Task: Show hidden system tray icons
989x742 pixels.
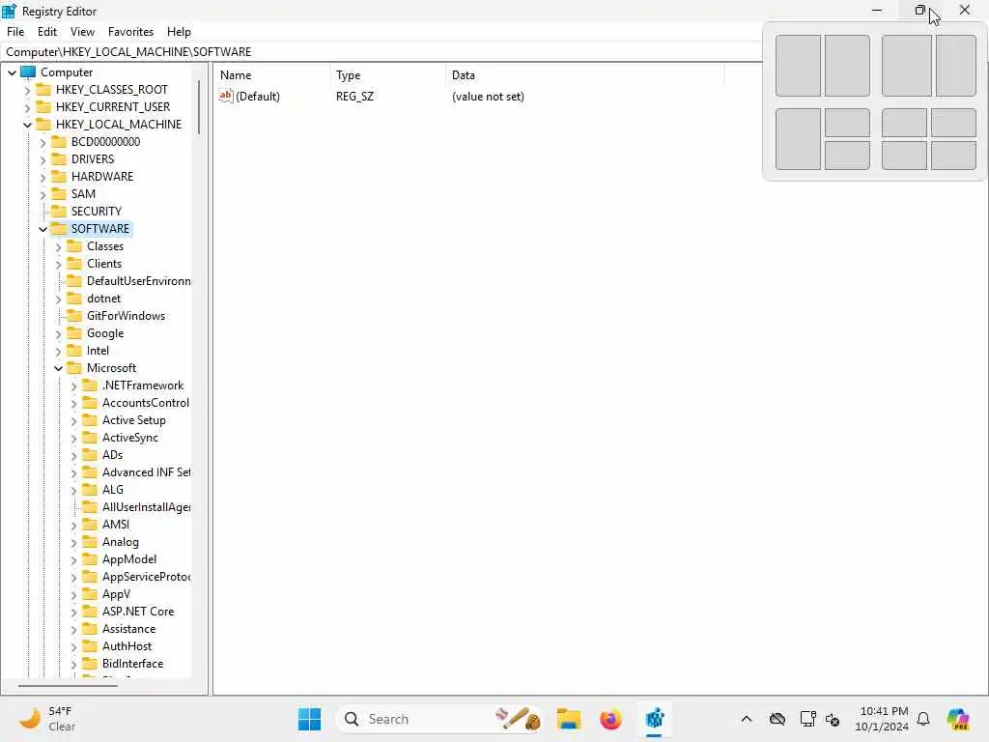Action: [x=747, y=719]
